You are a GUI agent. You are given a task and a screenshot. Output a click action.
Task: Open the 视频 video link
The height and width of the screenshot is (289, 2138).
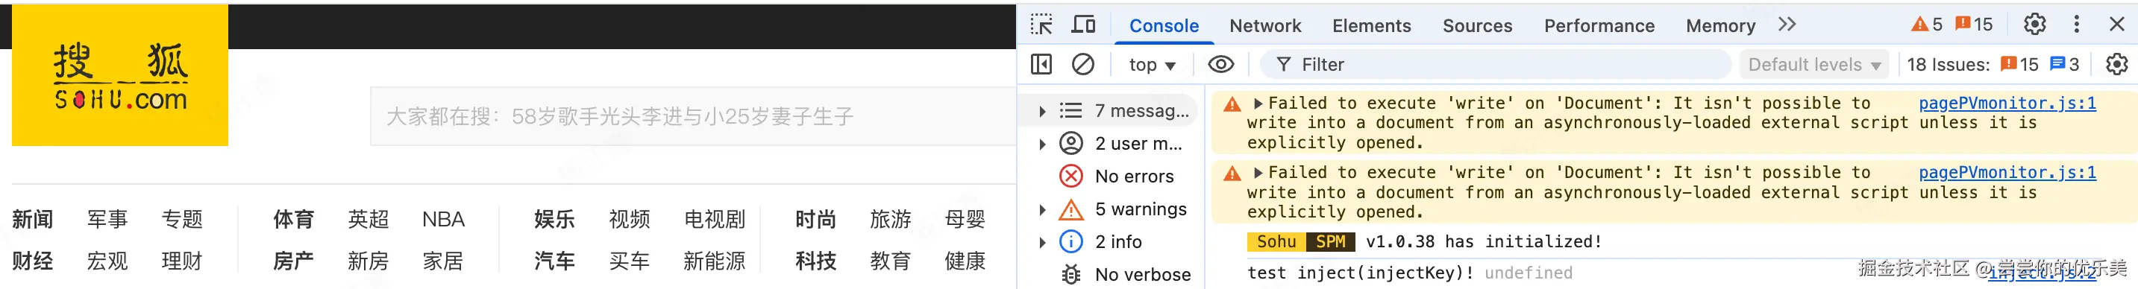click(629, 220)
